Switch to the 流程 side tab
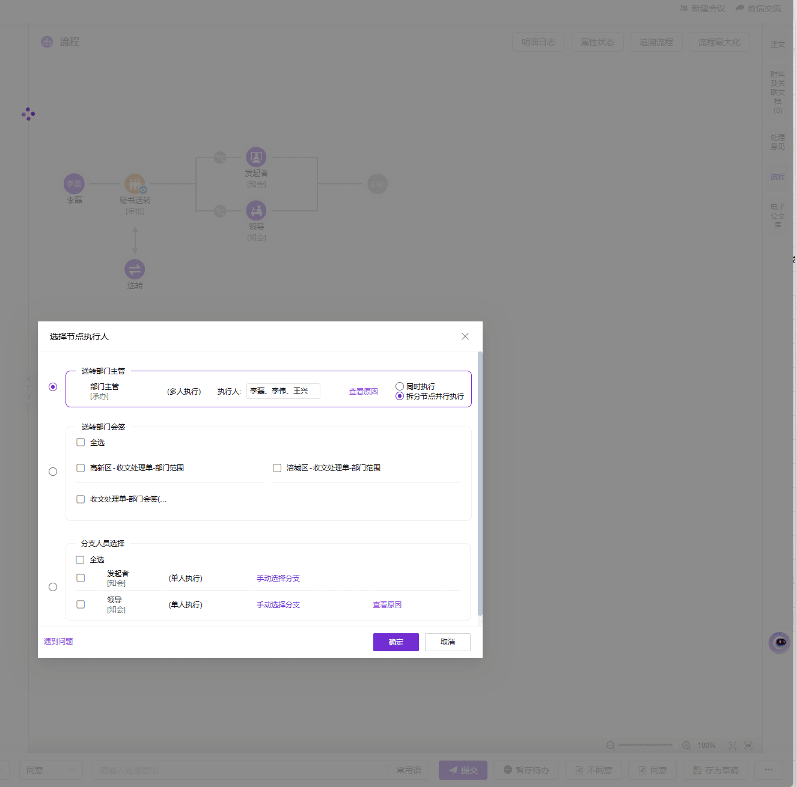Image resolution: width=797 pixels, height=787 pixels. (x=778, y=177)
